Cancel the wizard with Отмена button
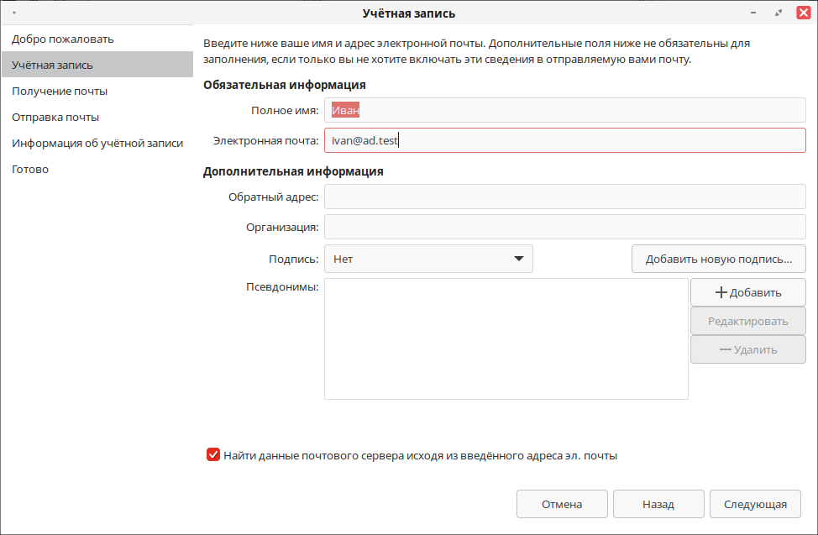This screenshot has height=535, width=818. pos(562,504)
